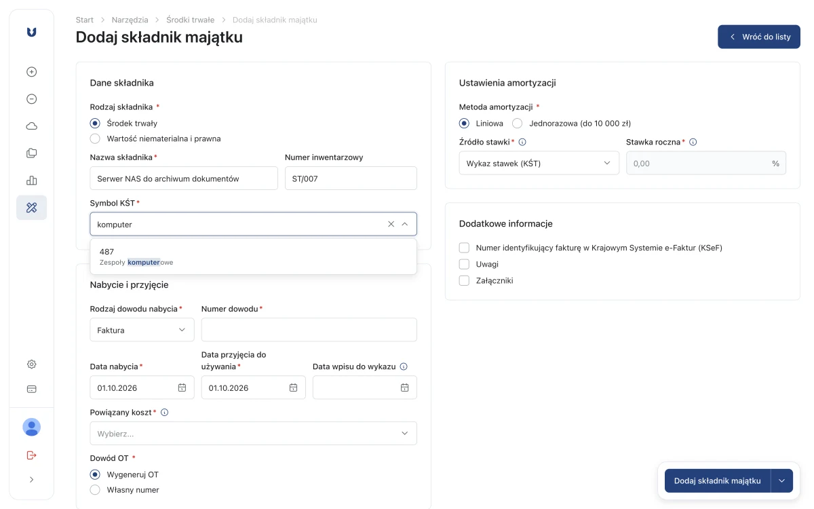
Task: Choose Liniowa amortization method
Action: click(x=464, y=124)
